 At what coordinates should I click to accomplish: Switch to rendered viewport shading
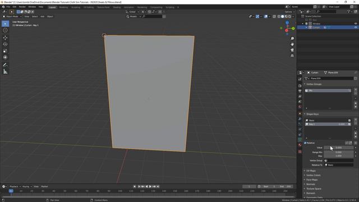pos(289,16)
